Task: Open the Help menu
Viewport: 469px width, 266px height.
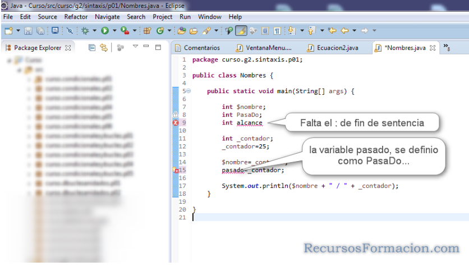Action: [235, 17]
